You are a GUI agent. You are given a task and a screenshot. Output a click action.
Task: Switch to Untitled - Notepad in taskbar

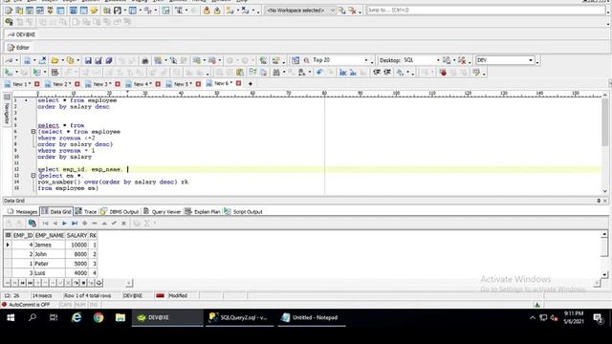pyautogui.click(x=312, y=317)
